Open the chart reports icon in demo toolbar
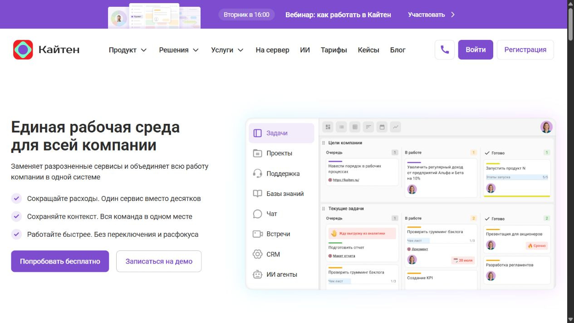This screenshot has width=574, height=323. [x=395, y=127]
